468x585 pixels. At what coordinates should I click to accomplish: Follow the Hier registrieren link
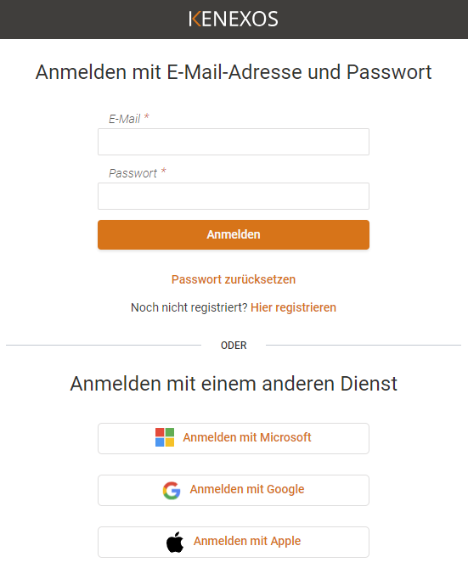coord(293,307)
